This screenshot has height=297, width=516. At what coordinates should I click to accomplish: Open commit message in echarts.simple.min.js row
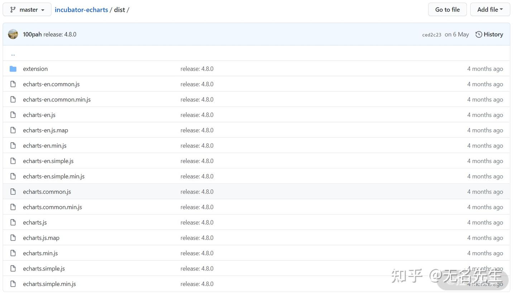pos(197,284)
